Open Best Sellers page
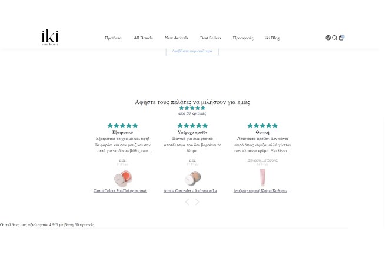Image resolution: width=389 pixels, height=262 pixels. (x=210, y=38)
